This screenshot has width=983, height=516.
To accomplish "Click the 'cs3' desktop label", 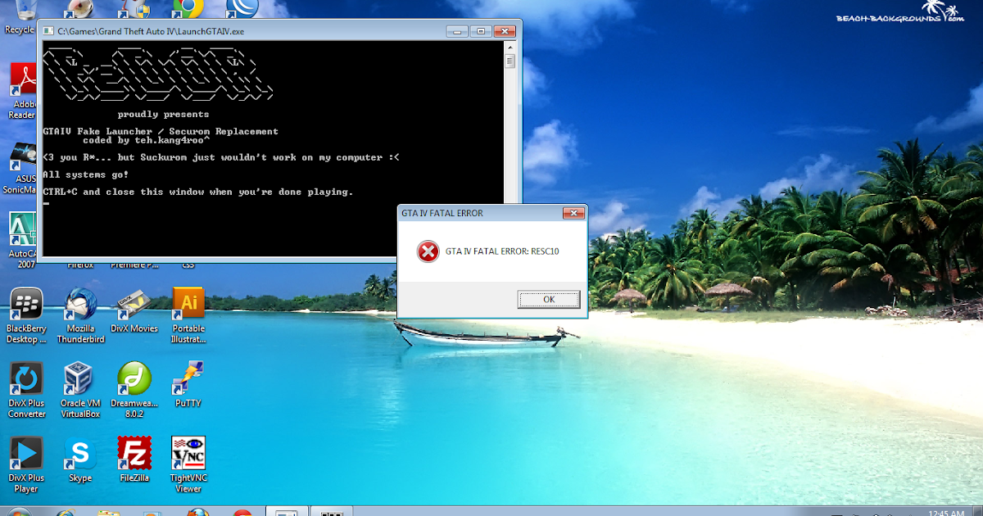I will [188, 265].
